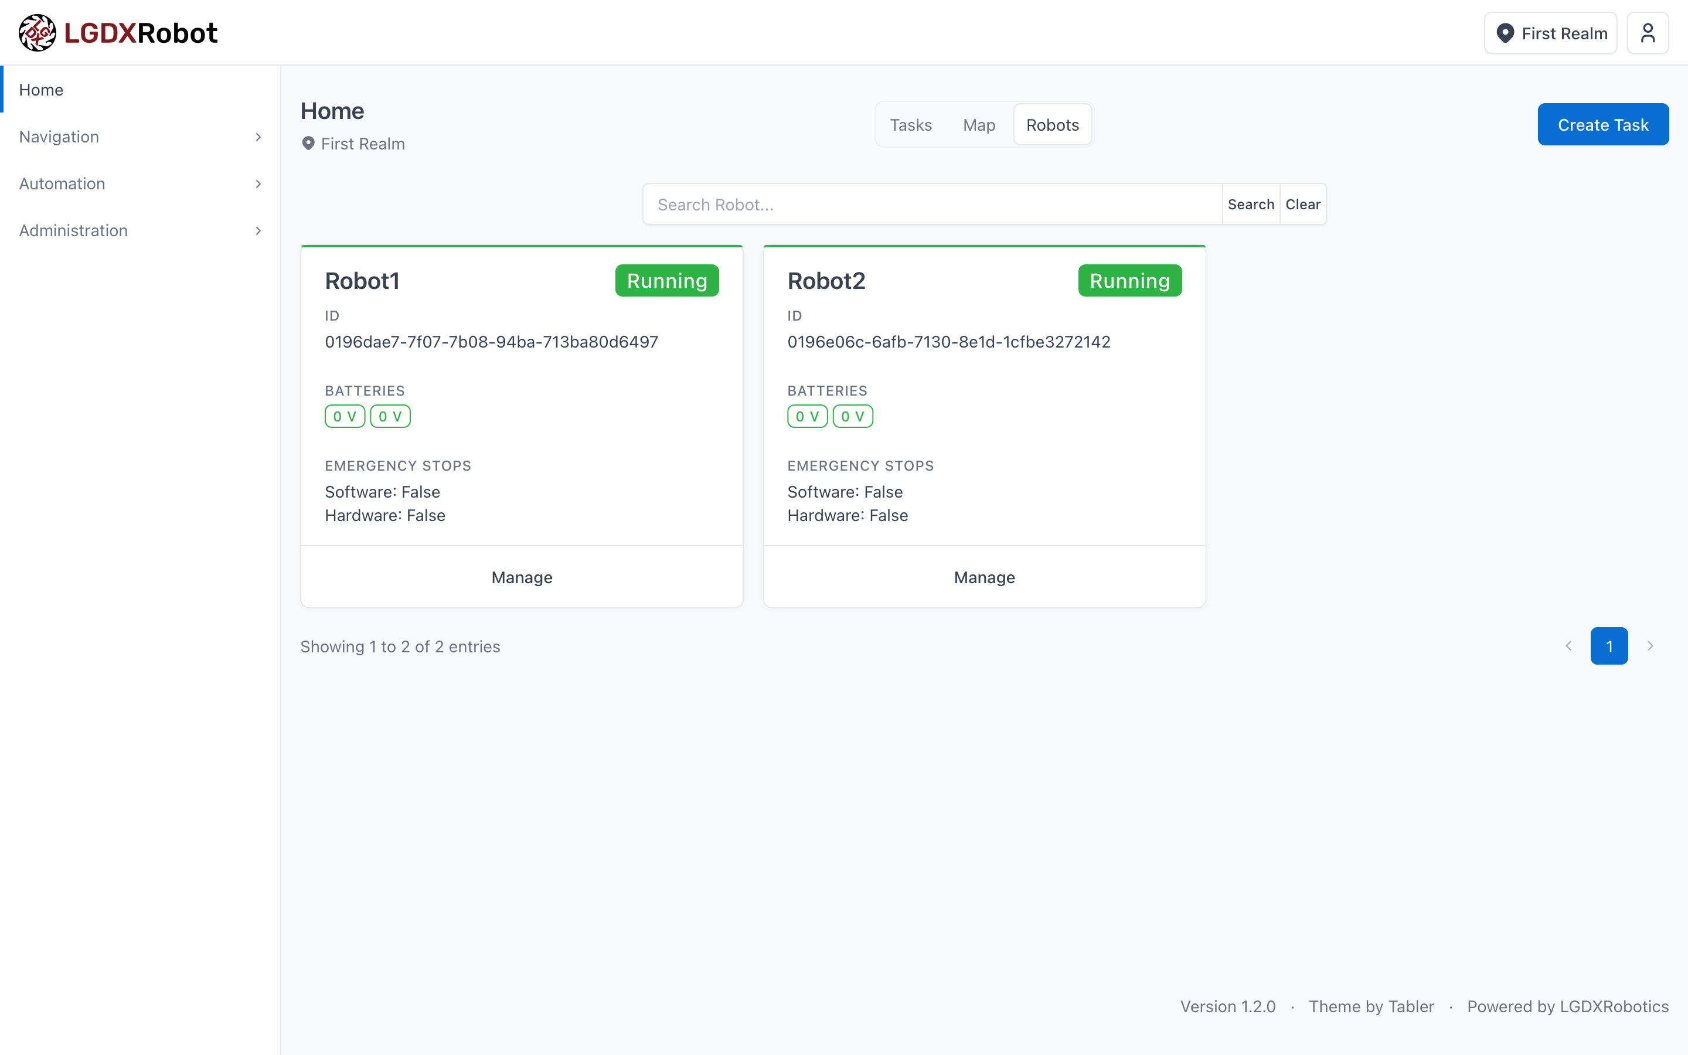
Task: Click Robot1 Running status badge
Action: (x=666, y=281)
